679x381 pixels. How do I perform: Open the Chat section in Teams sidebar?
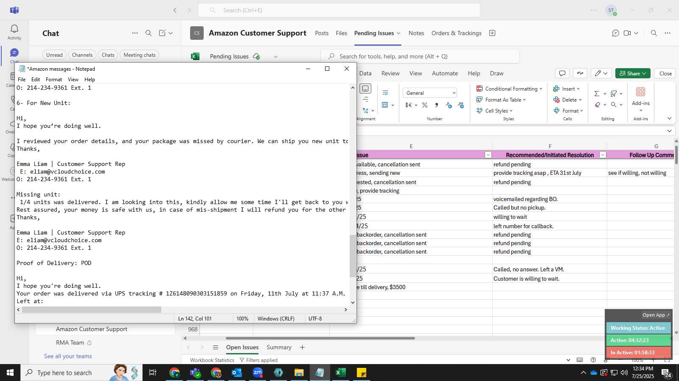pos(14,55)
